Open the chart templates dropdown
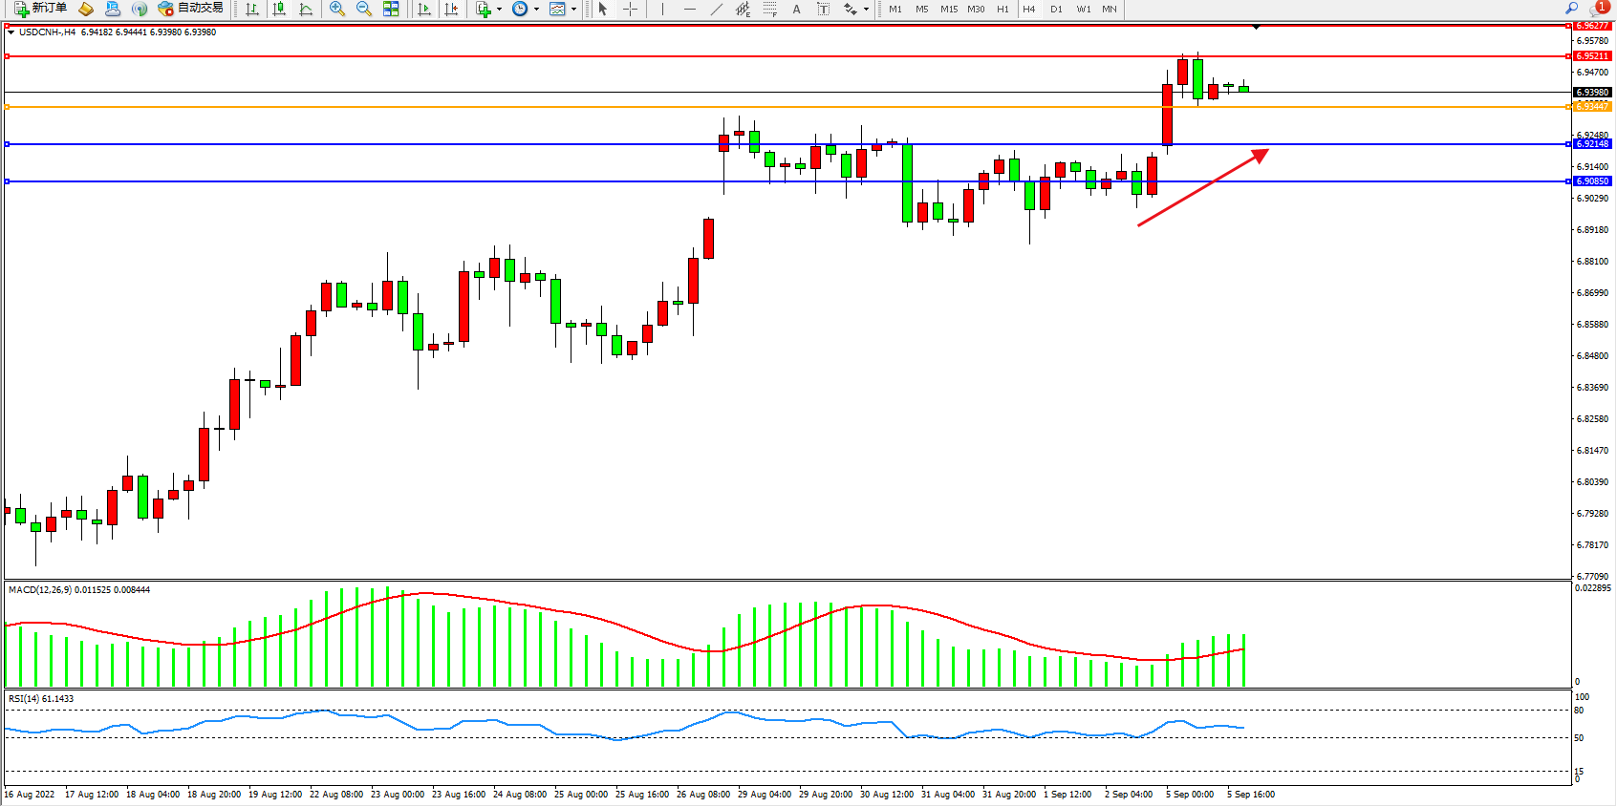The height and width of the screenshot is (807, 1617). click(573, 10)
